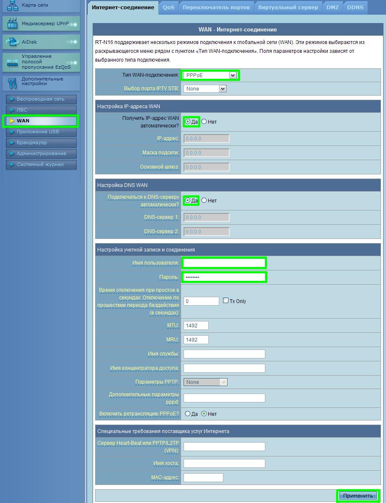Enable the Tx Only checkbox

pyautogui.click(x=226, y=301)
